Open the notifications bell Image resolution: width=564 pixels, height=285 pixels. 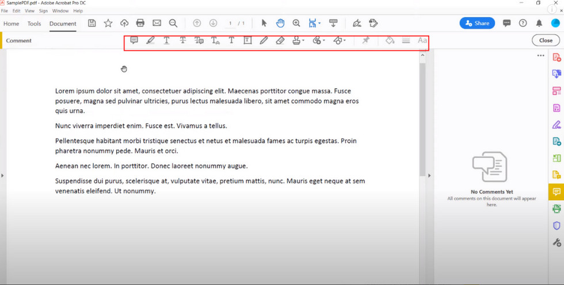pos(539,24)
